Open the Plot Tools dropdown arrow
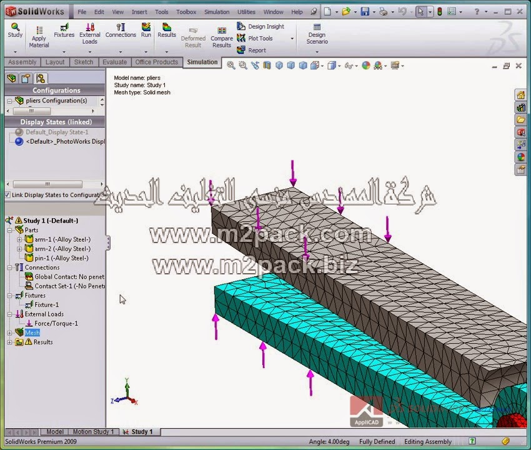The width and height of the screenshot is (531, 450). tap(292, 39)
